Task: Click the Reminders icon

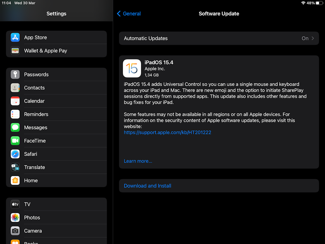Action: (15, 114)
